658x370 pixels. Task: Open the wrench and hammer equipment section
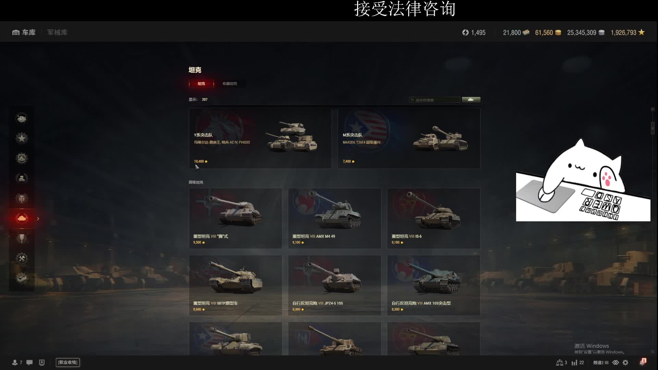click(22, 259)
